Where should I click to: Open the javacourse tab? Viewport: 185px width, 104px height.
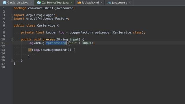tap(119, 3)
